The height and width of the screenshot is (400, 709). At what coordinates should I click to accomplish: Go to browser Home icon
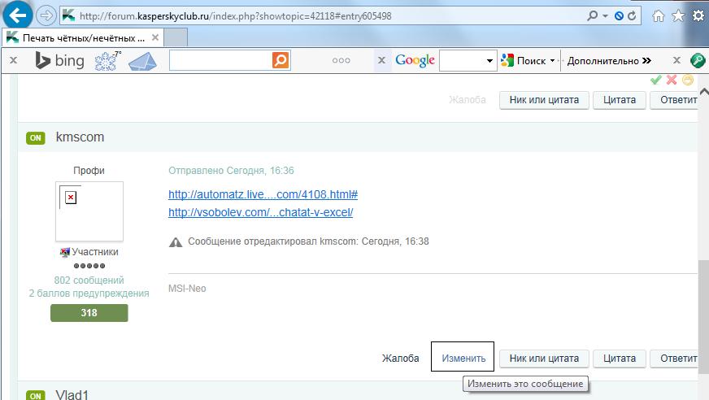tap(659, 15)
